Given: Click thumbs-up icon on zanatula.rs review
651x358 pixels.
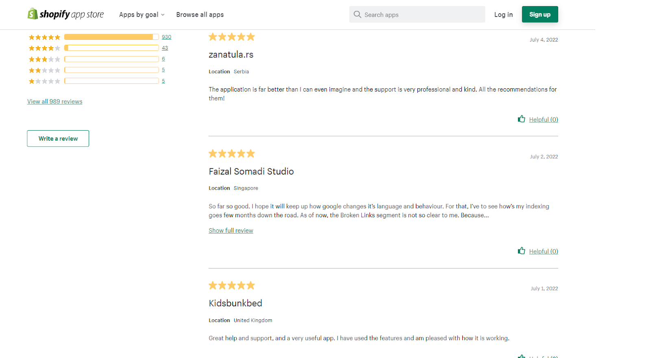Looking at the screenshot, I should pyautogui.click(x=521, y=119).
